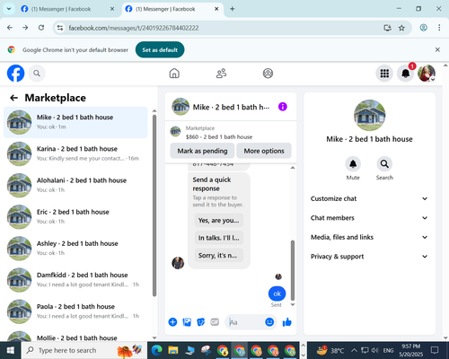The image size is (449, 359).
Task: Choose a sticker from the sticker icon
Action: (201, 322)
